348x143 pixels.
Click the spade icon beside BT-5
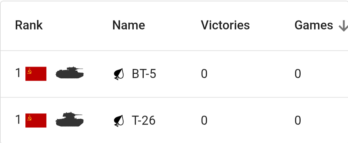pyautogui.click(x=119, y=74)
